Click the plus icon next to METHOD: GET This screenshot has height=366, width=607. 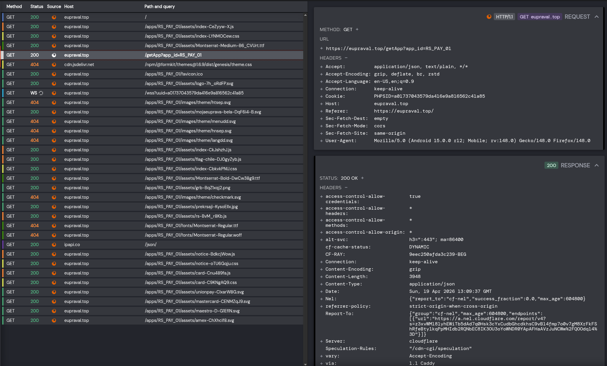(x=357, y=29)
